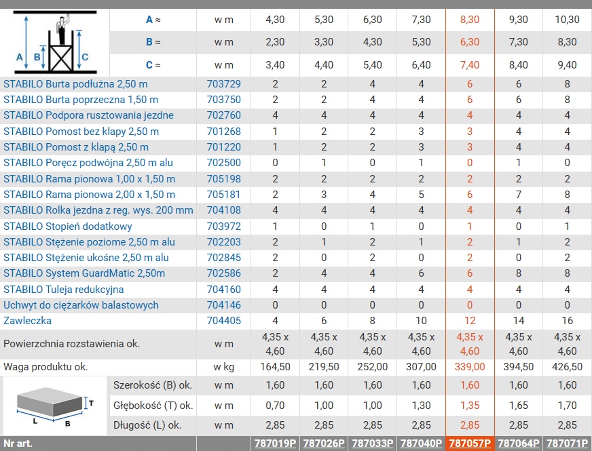The height and width of the screenshot is (451, 592).
Task: Click article number 704405
Action: 223,321
